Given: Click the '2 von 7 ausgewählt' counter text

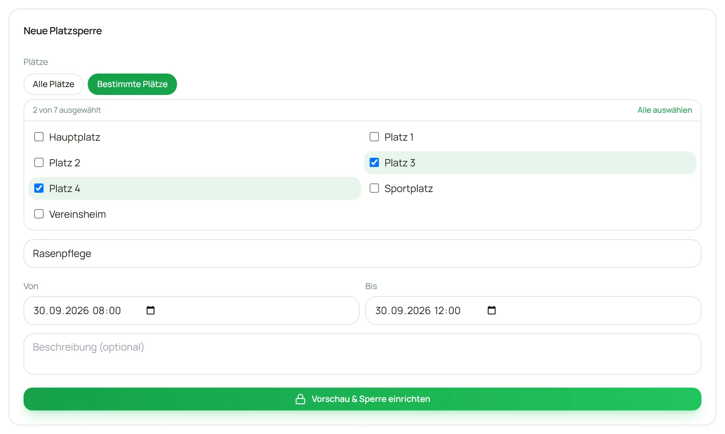Looking at the screenshot, I should [x=67, y=110].
